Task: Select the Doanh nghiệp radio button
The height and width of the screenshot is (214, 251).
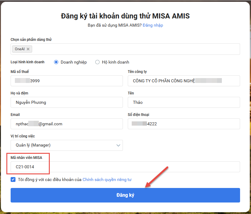Action: click(56, 62)
